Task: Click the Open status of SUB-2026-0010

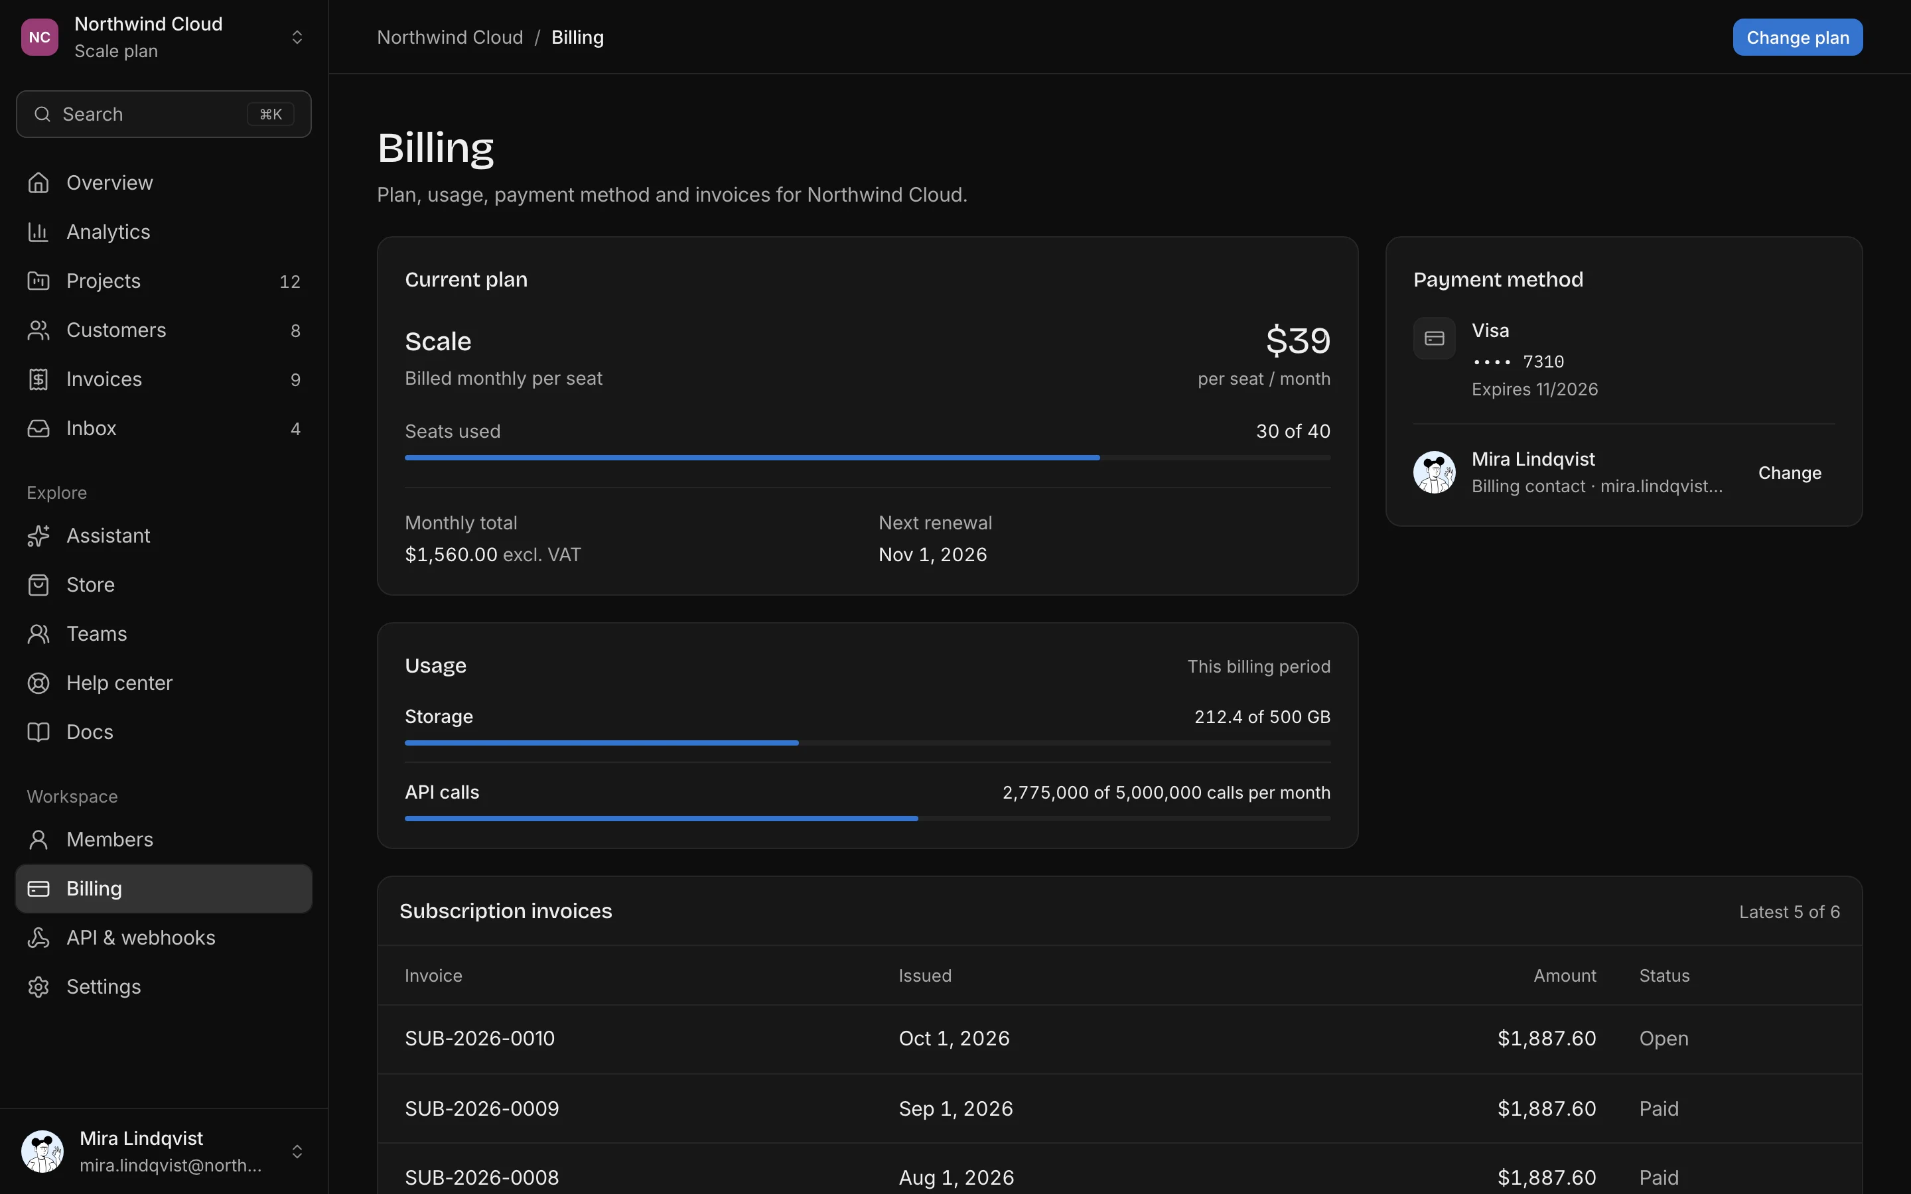Action: [x=1664, y=1038]
